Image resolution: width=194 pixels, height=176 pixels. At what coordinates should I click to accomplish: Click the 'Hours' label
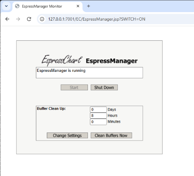click(x=113, y=115)
